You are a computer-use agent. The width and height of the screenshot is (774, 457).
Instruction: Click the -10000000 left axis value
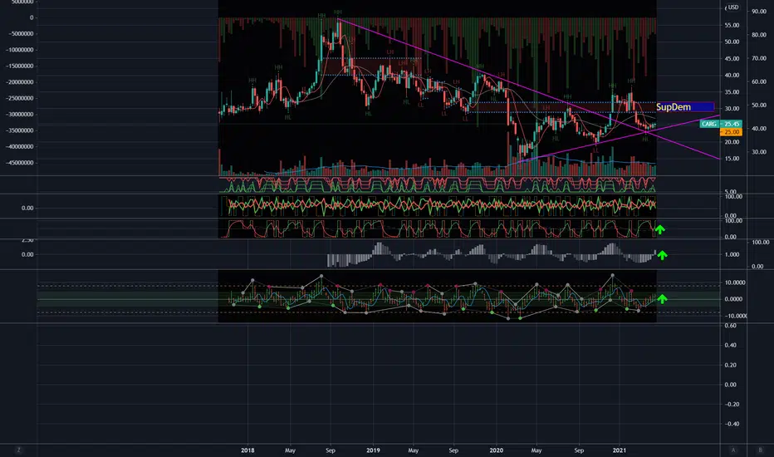pos(20,50)
